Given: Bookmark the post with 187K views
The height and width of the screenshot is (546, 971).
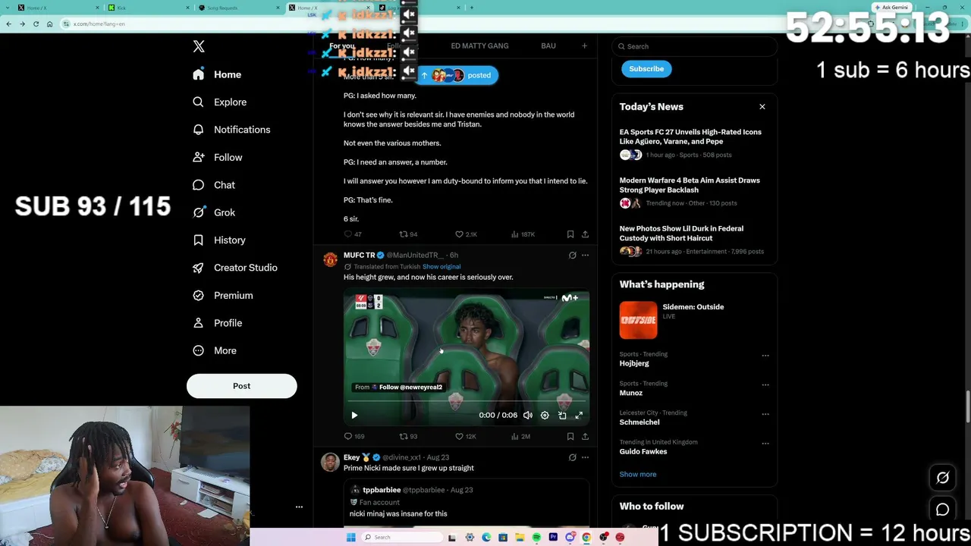Looking at the screenshot, I should click(x=570, y=234).
